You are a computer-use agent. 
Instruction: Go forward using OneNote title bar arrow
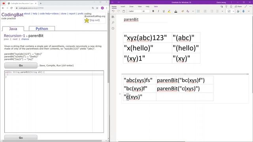pyautogui.click(x=119, y=2)
